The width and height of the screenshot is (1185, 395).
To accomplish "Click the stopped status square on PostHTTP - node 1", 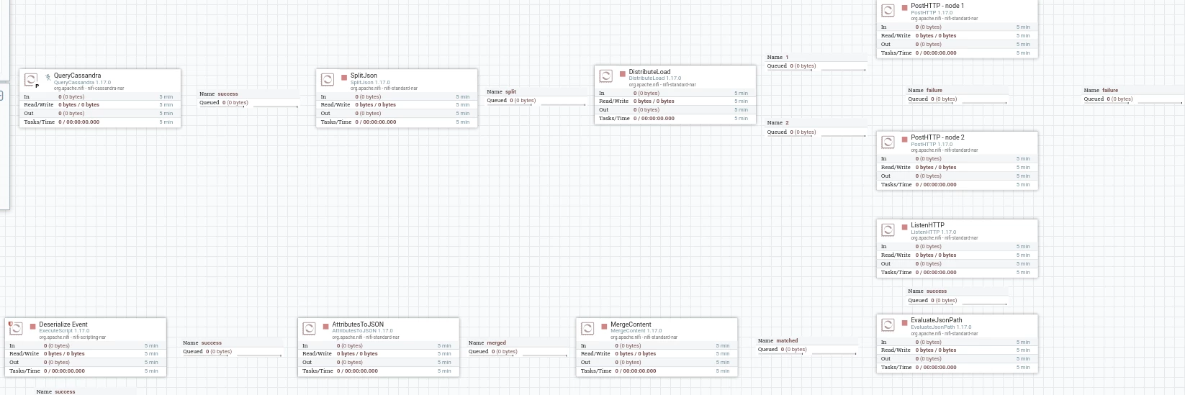I will pos(905,8).
